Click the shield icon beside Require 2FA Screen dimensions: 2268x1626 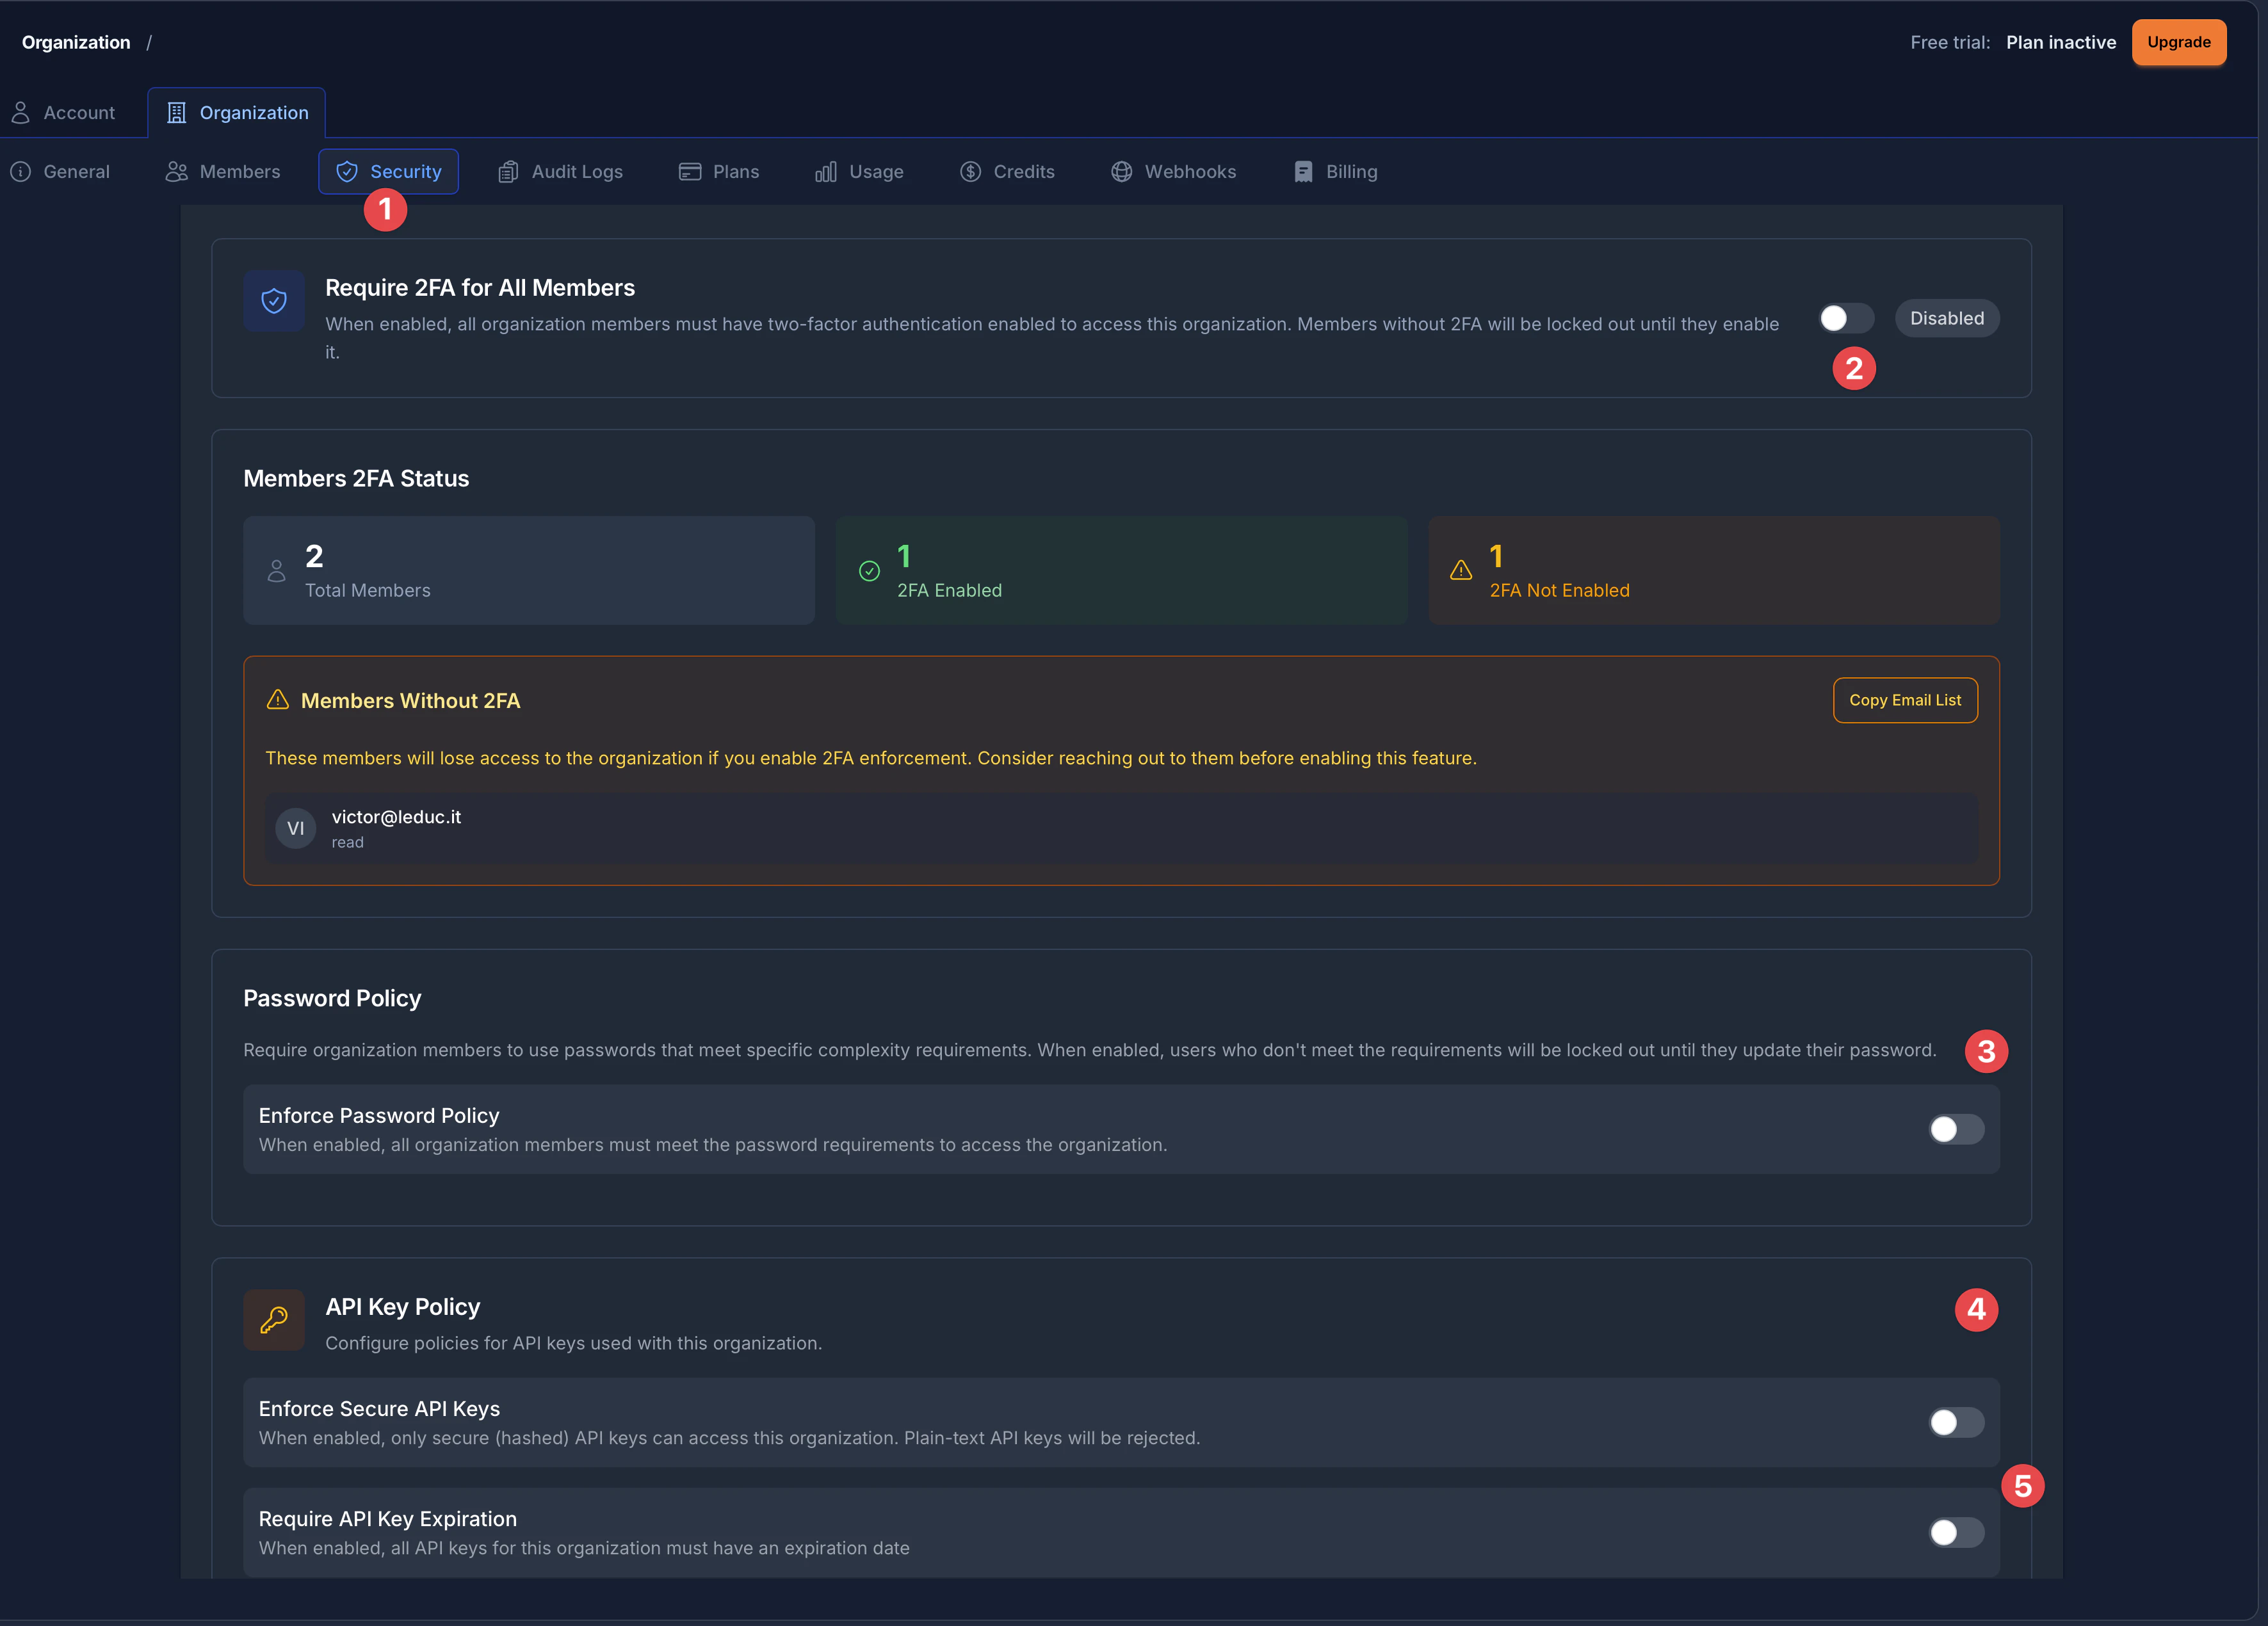[274, 300]
